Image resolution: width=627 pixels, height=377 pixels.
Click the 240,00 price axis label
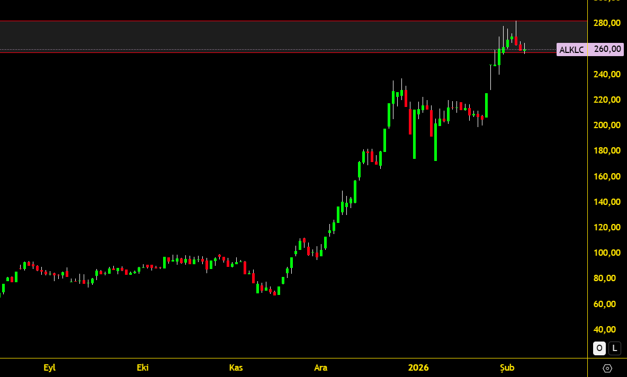coord(607,74)
